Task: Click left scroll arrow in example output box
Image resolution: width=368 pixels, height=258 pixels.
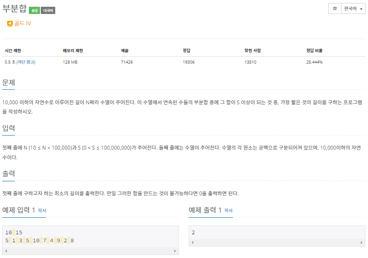Action: coord(192,243)
